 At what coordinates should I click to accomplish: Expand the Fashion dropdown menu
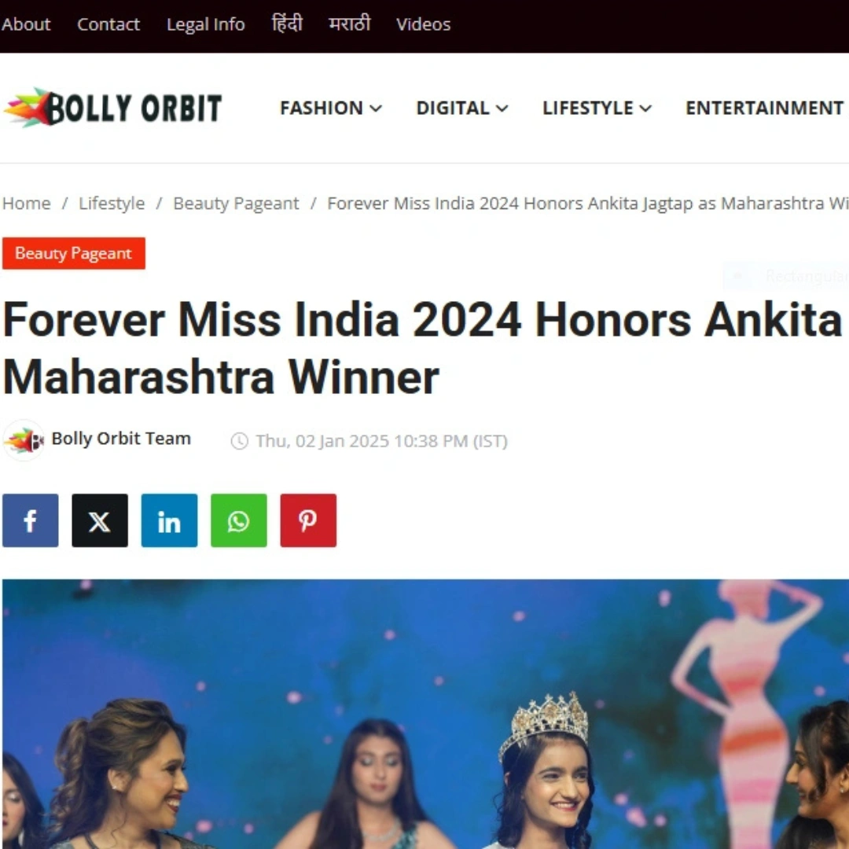[331, 108]
